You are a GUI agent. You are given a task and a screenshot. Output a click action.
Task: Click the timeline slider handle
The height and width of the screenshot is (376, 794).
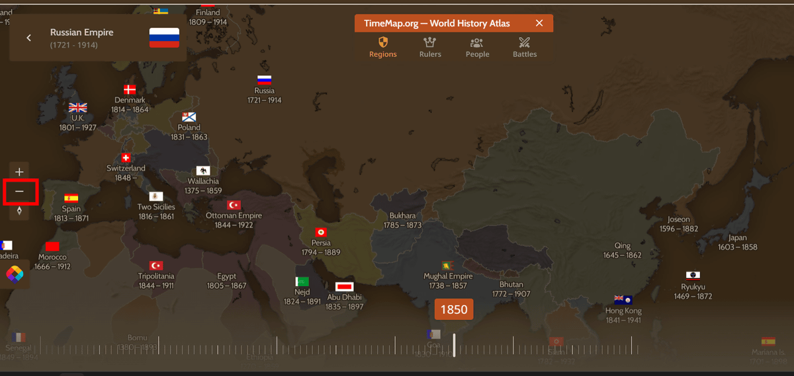(x=454, y=344)
